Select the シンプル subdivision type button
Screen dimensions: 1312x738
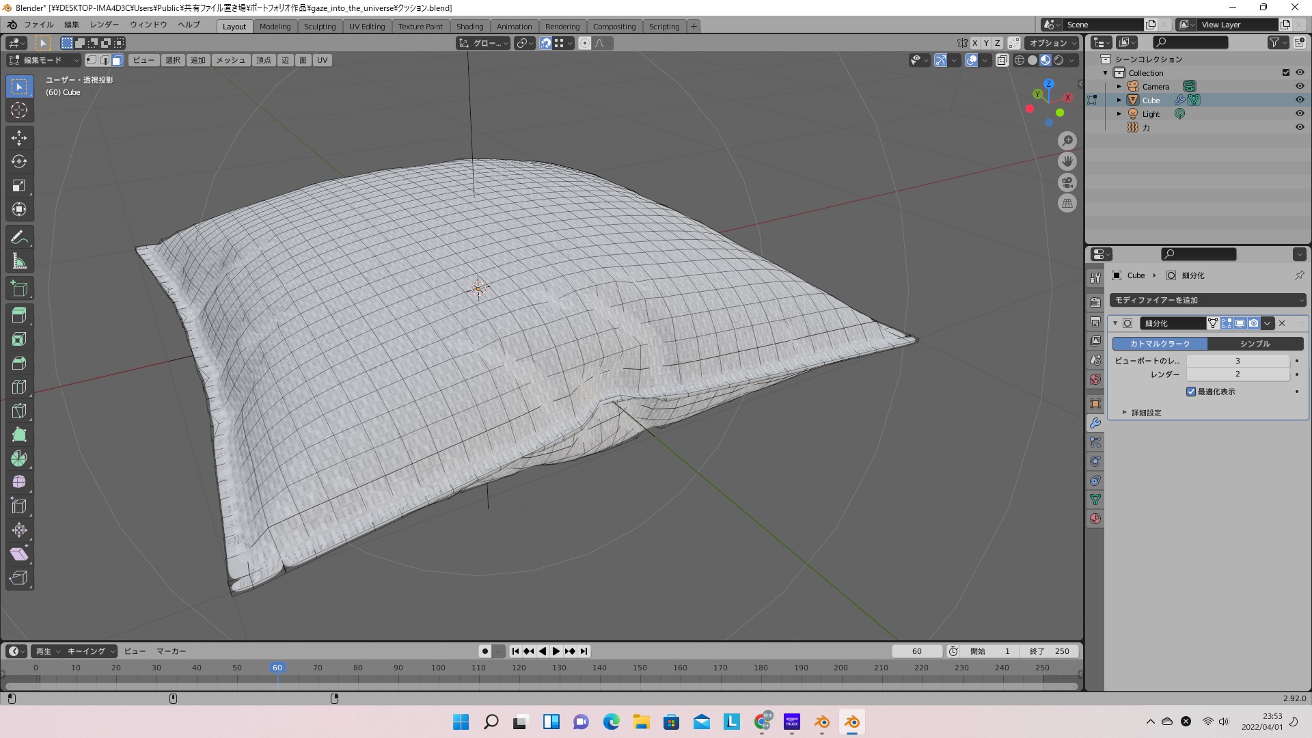(1255, 344)
